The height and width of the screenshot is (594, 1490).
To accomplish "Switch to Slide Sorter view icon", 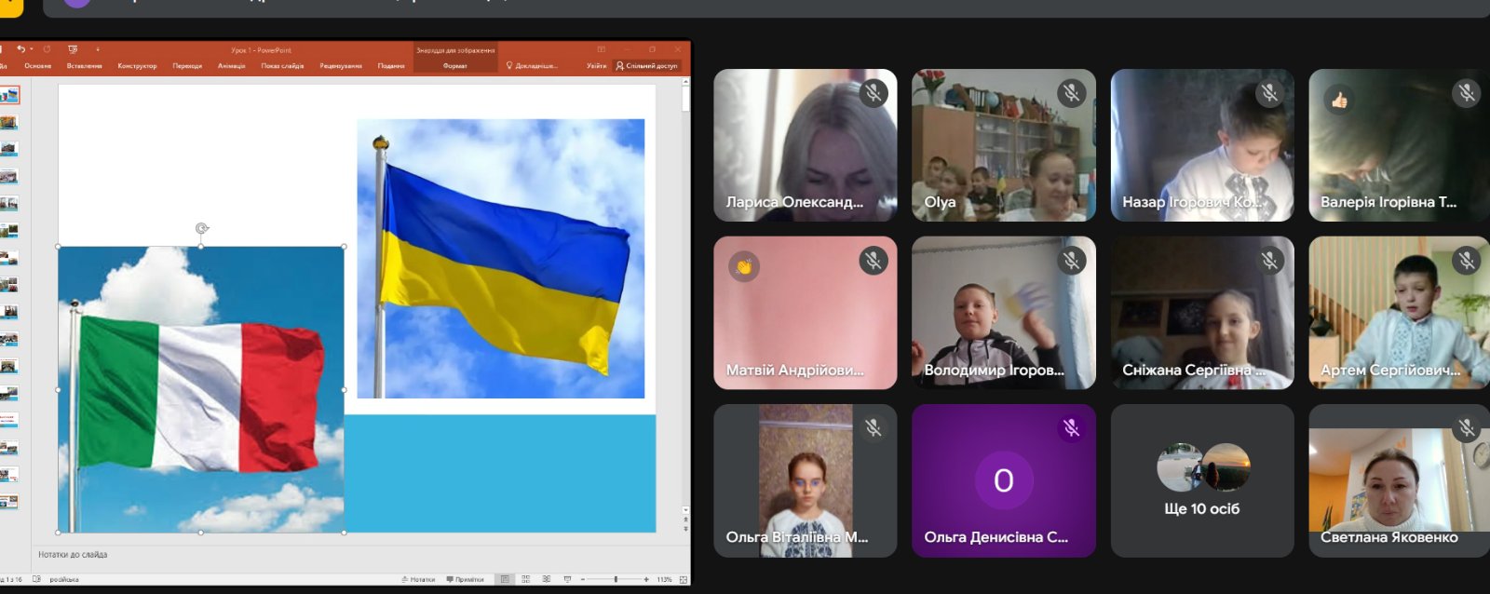I will point(525,579).
